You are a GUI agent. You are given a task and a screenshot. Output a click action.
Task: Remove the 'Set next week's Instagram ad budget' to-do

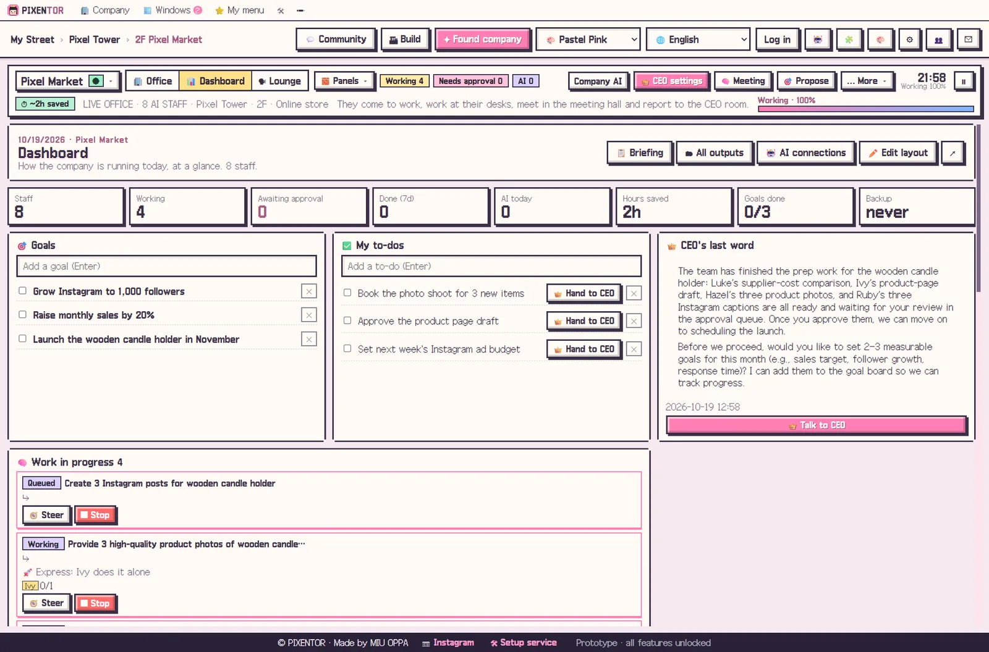[634, 349]
